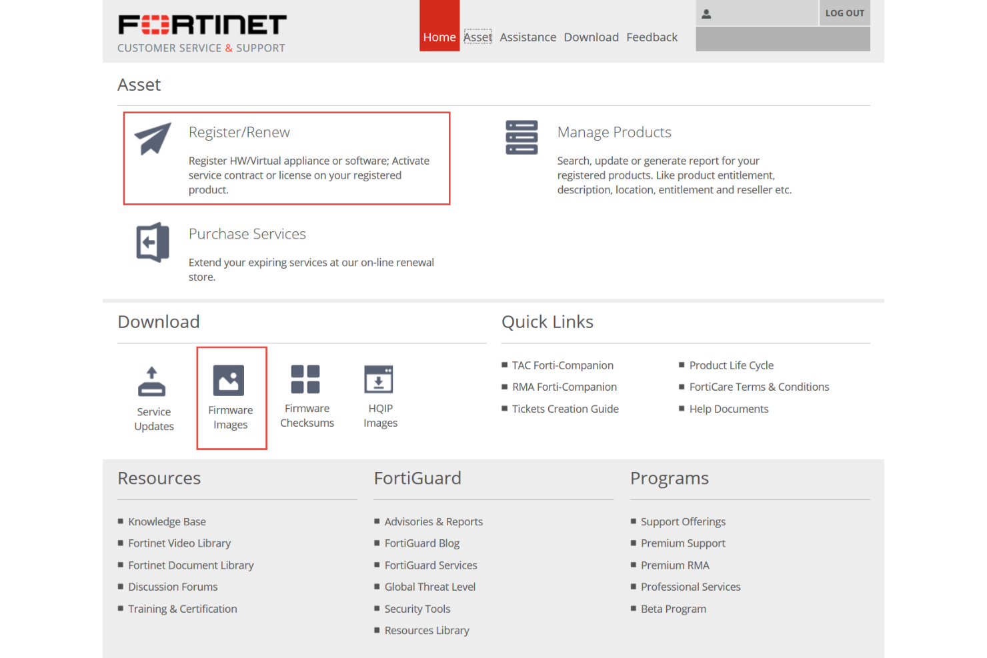This screenshot has height=658, width=987.
Task: Open the Advisories & Reports link
Action: [433, 521]
